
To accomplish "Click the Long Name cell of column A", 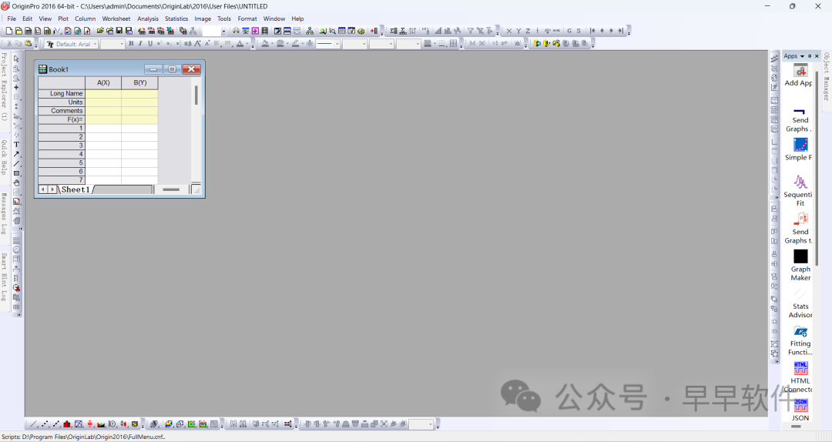I will coord(103,94).
